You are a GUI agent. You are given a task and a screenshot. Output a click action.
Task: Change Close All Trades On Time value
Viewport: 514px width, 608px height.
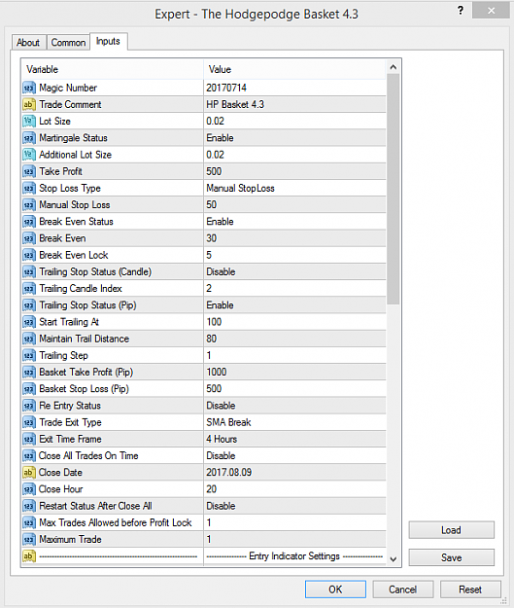[294, 455]
